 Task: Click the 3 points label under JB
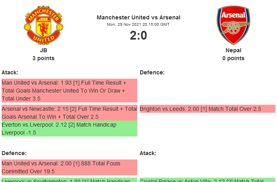pos(44,58)
